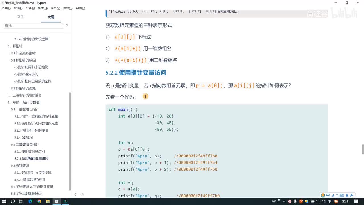
Task: Click the outline panel scrollbar thumb
Action: pyautogui.click(x=70, y=142)
